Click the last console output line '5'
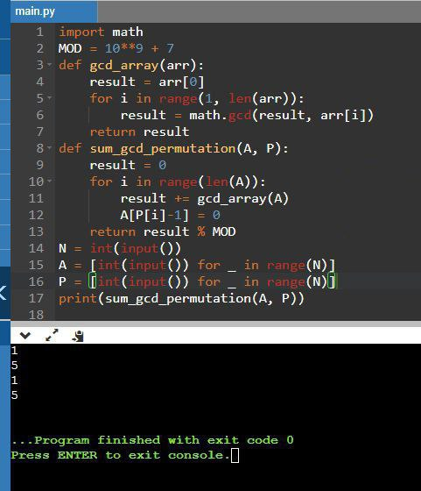Image resolution: width=421 pixels, height=491 pixels. [14, 395]
